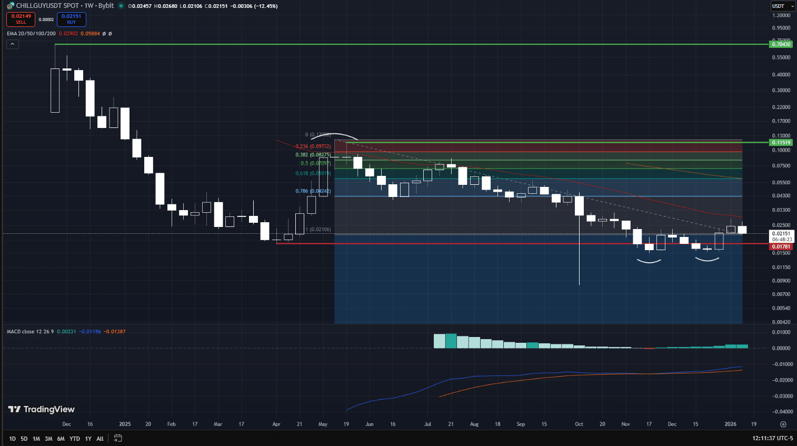Click the green data source dot beside Bybit

point(122,6)
